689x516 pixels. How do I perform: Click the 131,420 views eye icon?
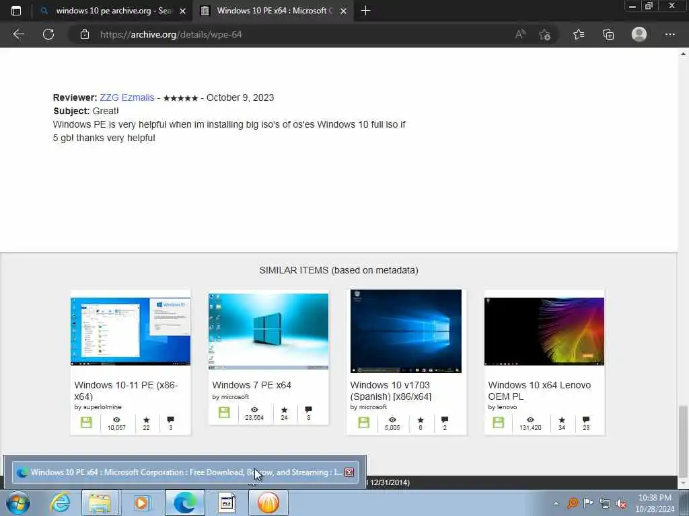530,420
